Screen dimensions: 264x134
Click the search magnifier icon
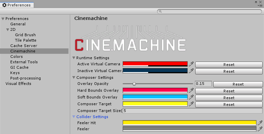click(160, 12)
